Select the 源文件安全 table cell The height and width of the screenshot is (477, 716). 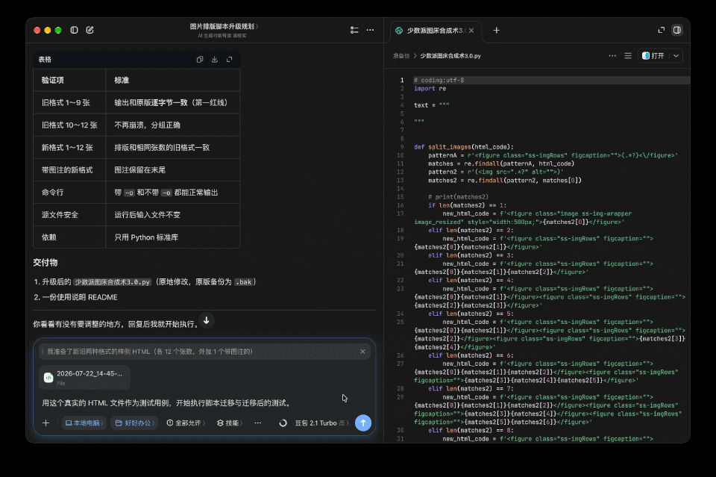click(69, 215)
